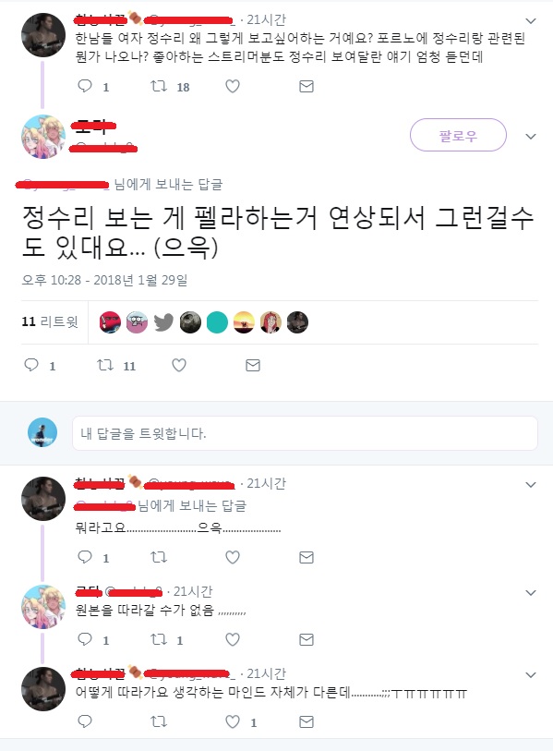
Task: Click the envelope icon under the main tweet
Action: point(253,366)
